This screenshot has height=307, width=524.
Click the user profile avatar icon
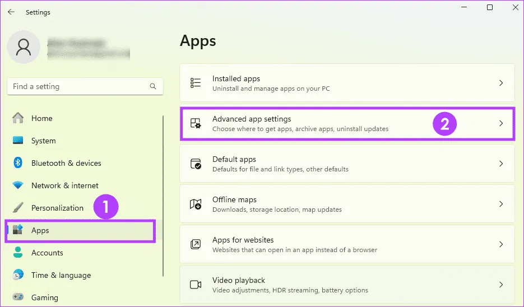pos(24,47)
